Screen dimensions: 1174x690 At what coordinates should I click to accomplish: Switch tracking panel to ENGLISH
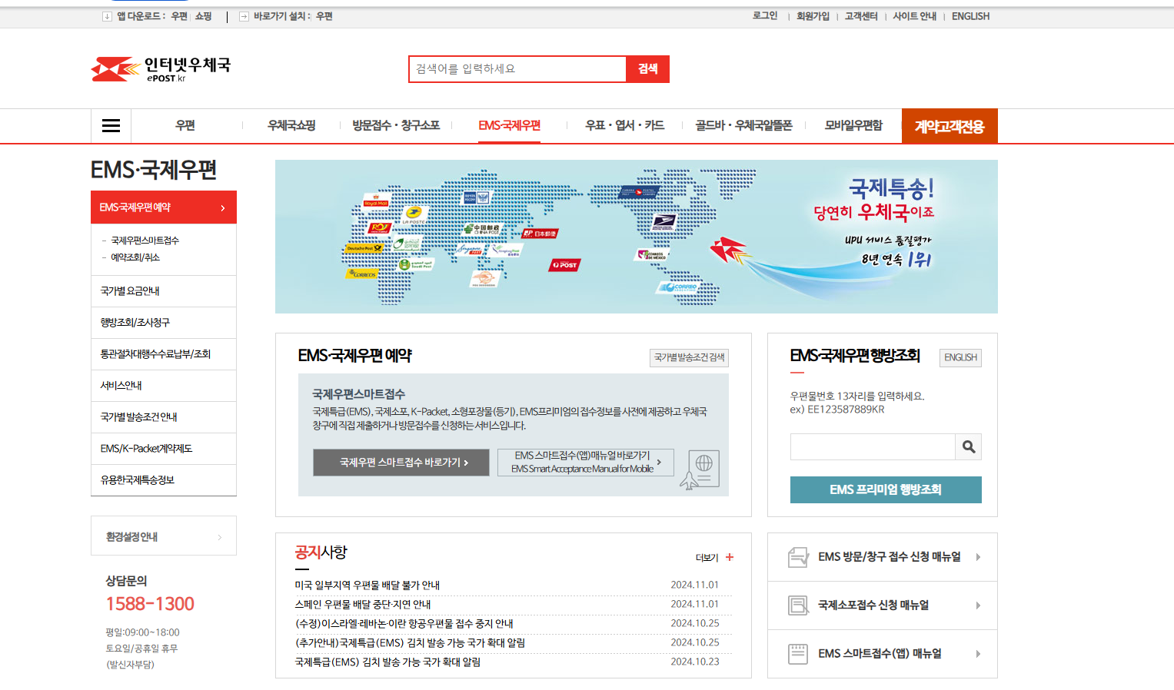click(x=960, y=357)
